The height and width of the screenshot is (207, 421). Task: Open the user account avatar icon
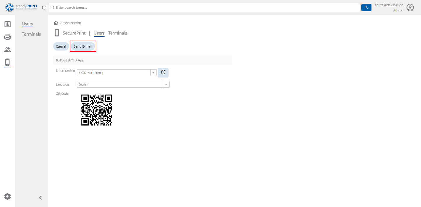(410, 8)
